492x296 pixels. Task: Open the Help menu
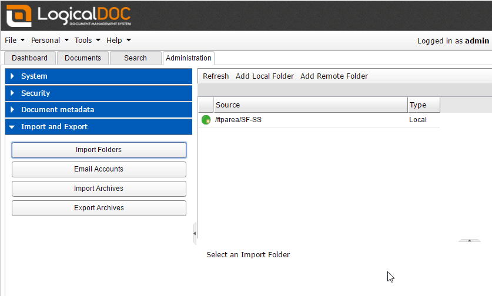click(119, 41)
